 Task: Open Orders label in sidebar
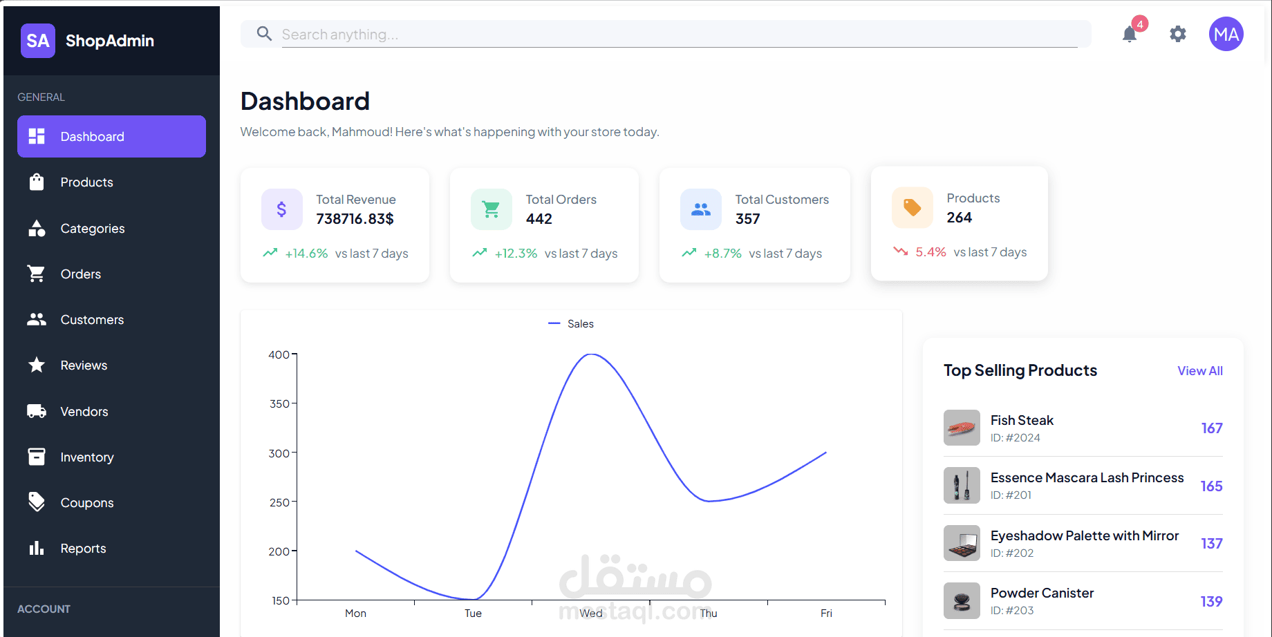81,274
